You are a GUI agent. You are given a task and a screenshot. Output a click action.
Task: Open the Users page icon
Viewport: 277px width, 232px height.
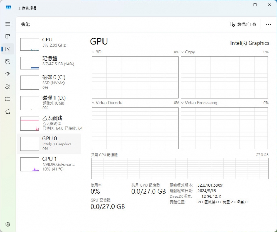pyautogui.click(x=8, y=86)
